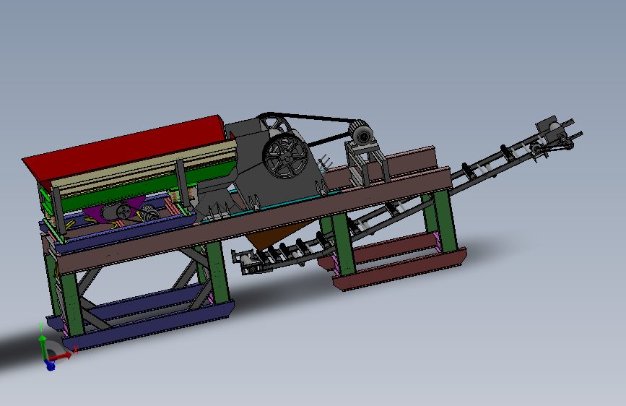Select the large spoked flywheel of the crusher

pyautogui.click(x=285, y=157)
